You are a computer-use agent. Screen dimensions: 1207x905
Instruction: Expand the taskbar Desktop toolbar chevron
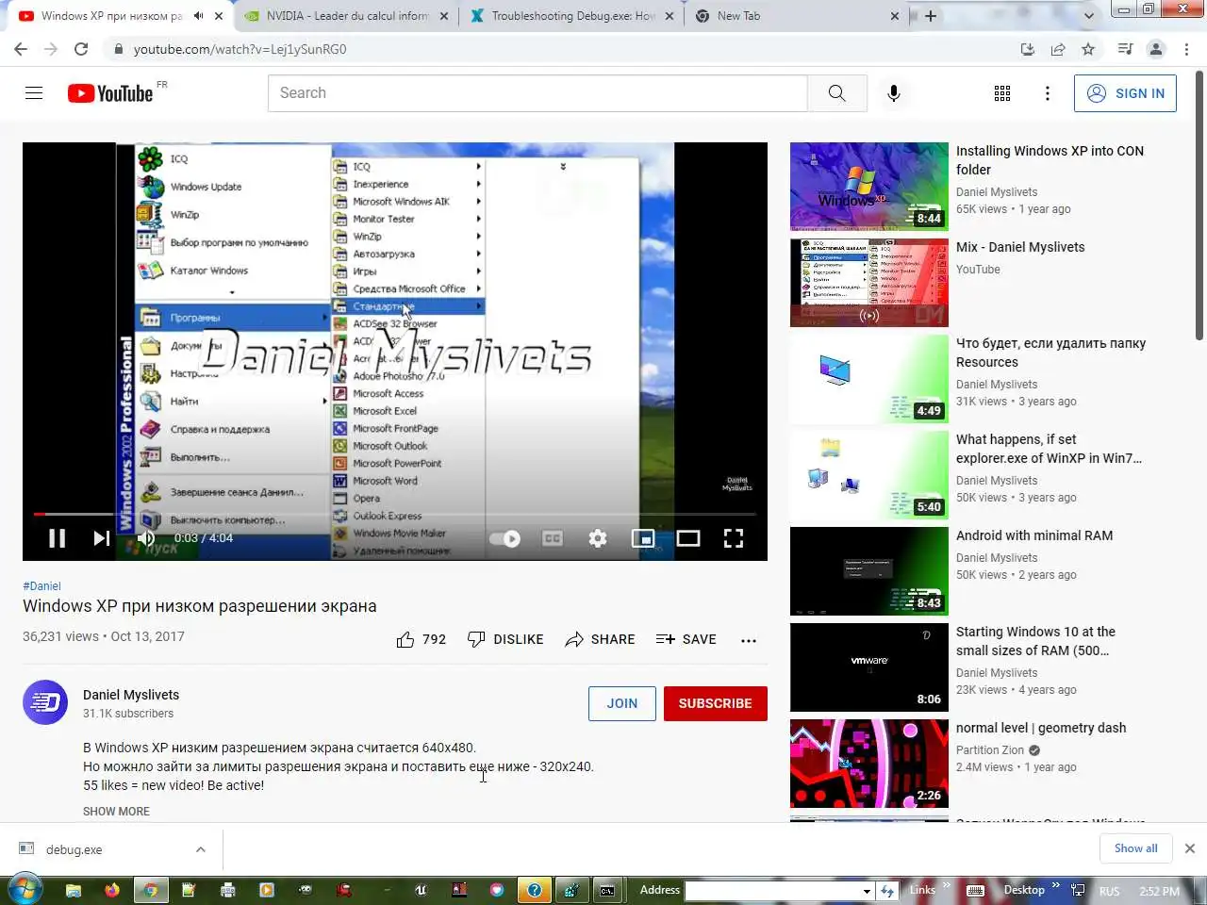tap(1056, 888)
